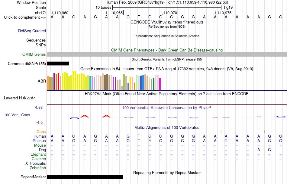
Task: Select the Common dbSNP(155) track label
Action: point(27,64)
